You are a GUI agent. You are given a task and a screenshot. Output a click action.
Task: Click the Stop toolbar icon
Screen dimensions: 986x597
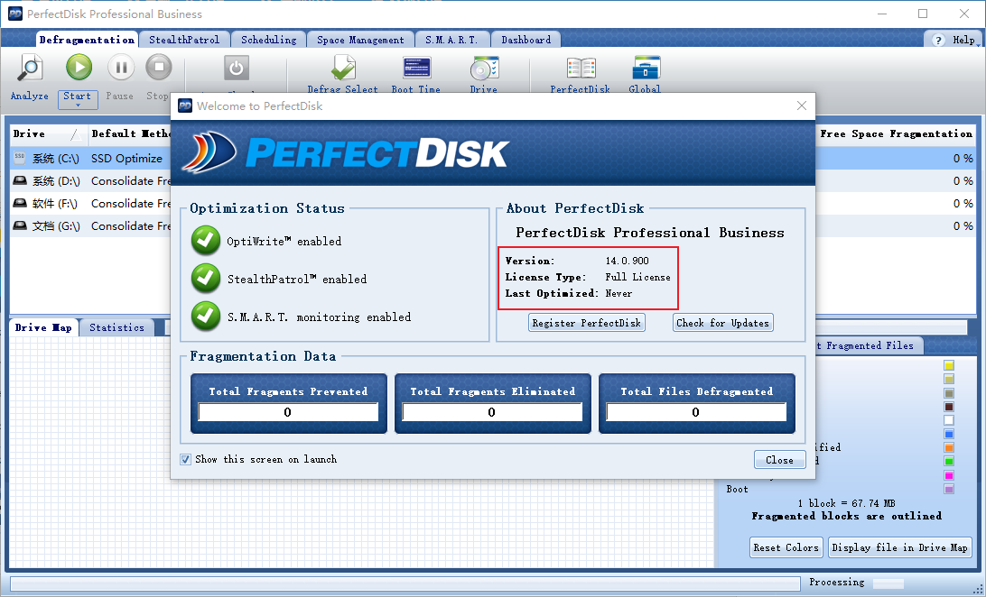(159, 67)
